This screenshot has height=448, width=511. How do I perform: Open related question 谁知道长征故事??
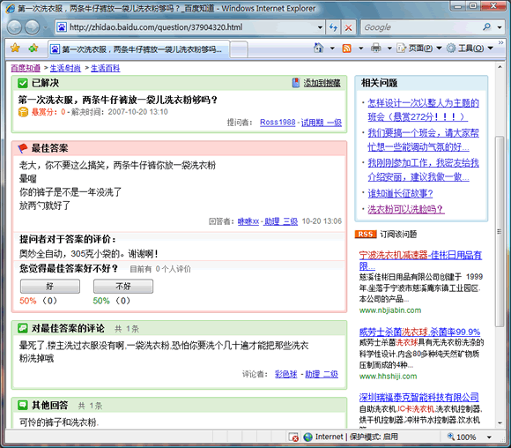pyautogui.click(x=400, y=193)
